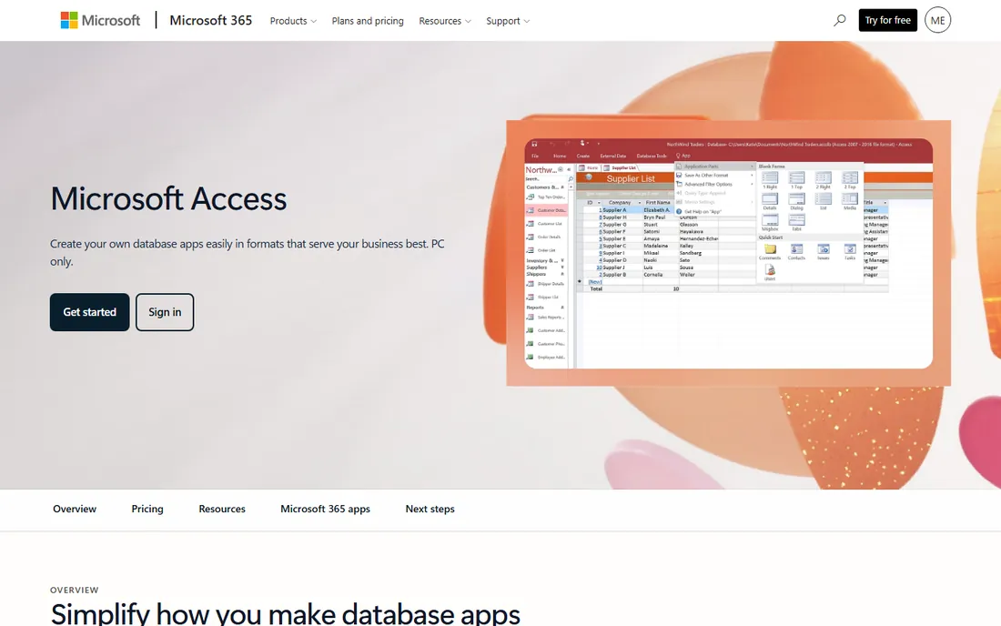The height and width of the screenshot is (626, 1001).
Task: Click the Microsoft logo
Action: (100, 20)
